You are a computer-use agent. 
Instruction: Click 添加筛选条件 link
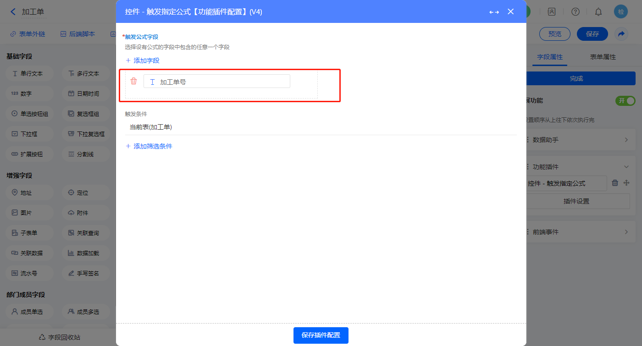149,146
